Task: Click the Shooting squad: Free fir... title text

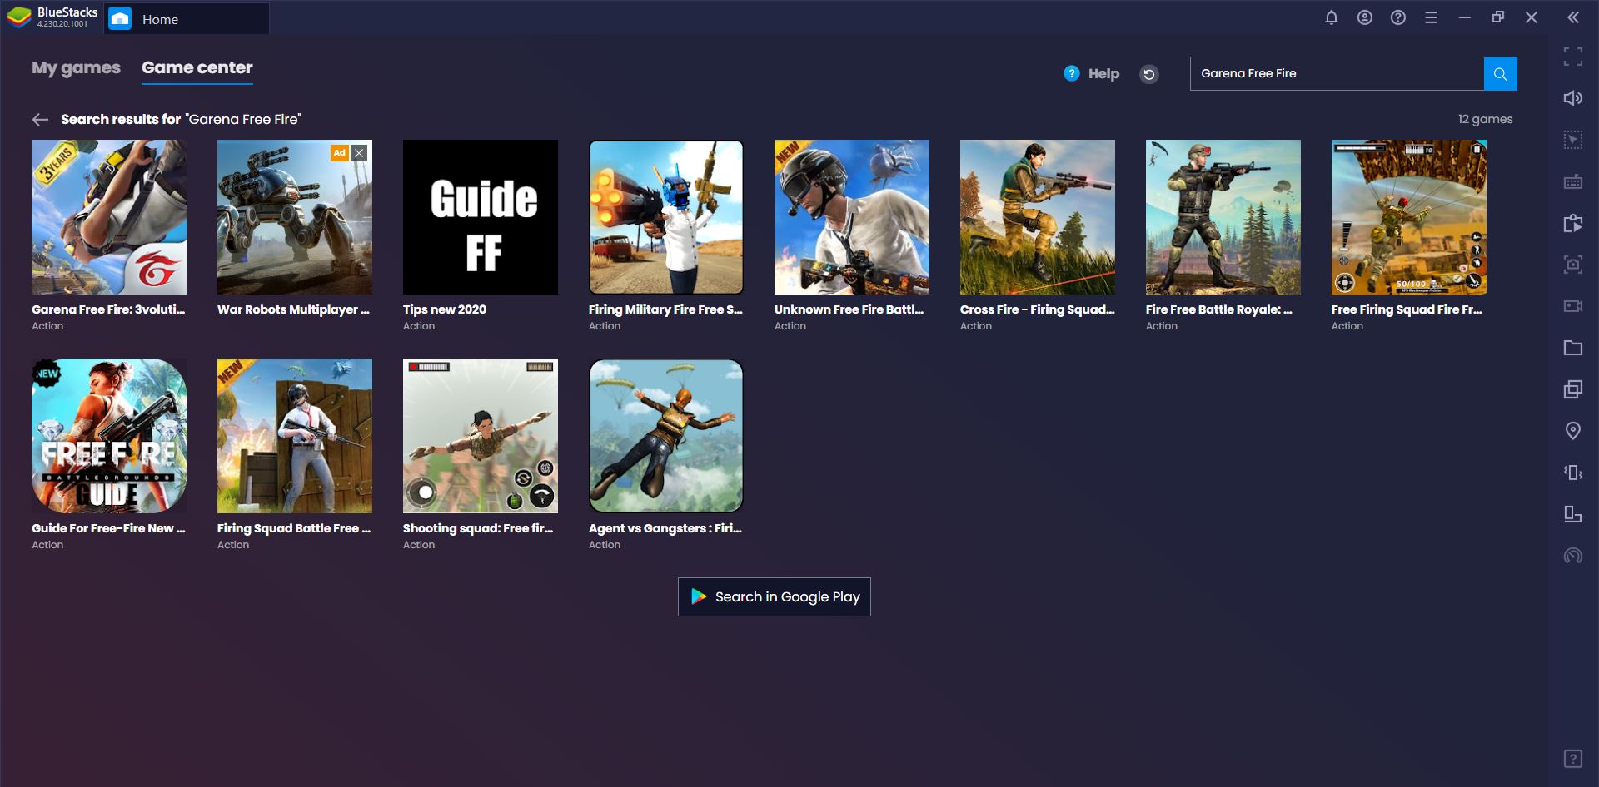Action: [478, 528]
